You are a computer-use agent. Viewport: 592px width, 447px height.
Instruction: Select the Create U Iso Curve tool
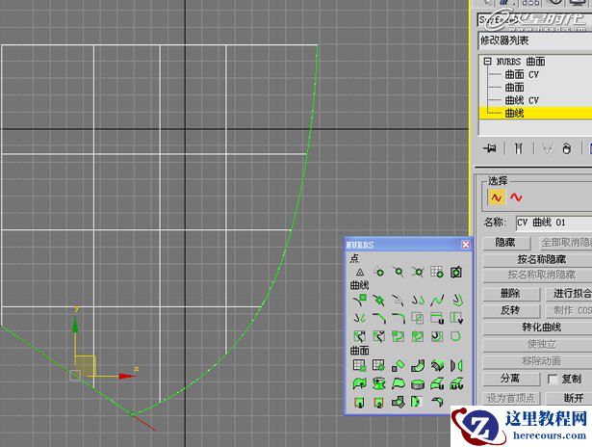[436, 318]
